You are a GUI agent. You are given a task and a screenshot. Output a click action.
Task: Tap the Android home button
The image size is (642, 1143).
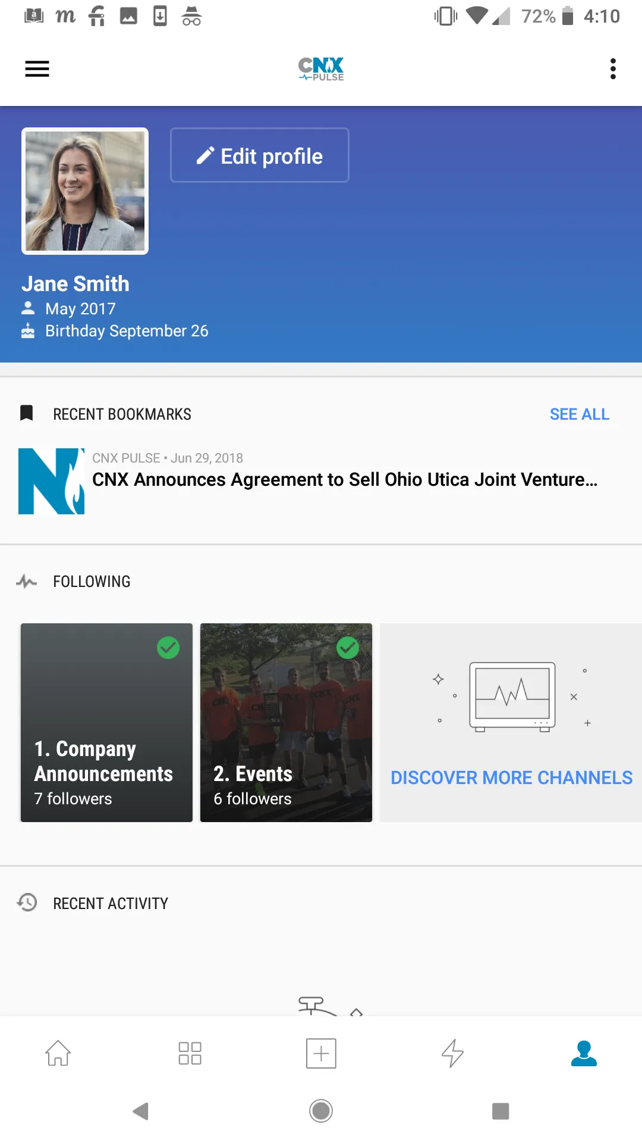click(x=321, y=1111)
